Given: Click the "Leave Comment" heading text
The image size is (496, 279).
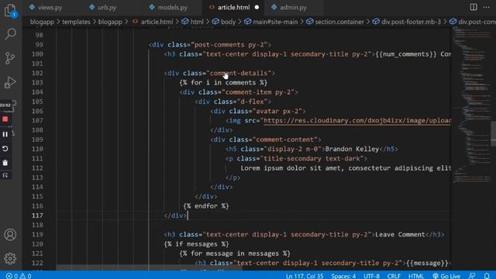Looking at the screenshot, I should (x=400, y=234).
